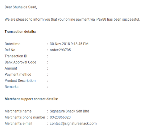Click the Merchant's phone number label
The image size is (145, 131).
(25, 117)
